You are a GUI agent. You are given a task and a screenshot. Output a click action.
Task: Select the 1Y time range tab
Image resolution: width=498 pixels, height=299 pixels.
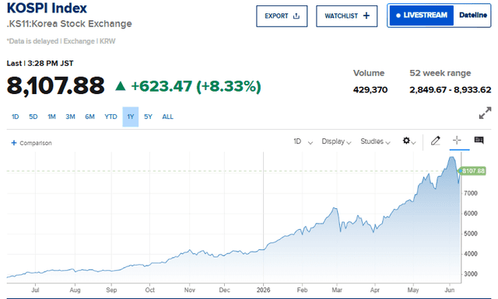click(x=131, y=116)
